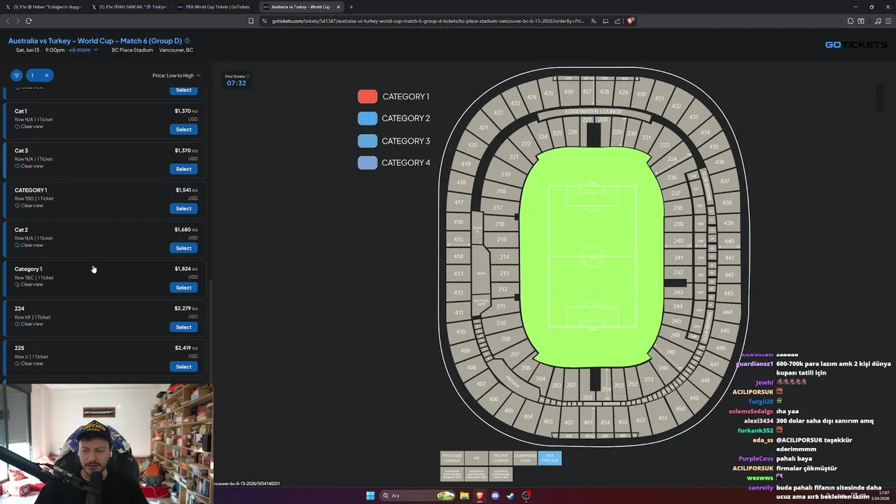
Task: Click section 241 on the stadium map
Action: (x=678, y=258)
